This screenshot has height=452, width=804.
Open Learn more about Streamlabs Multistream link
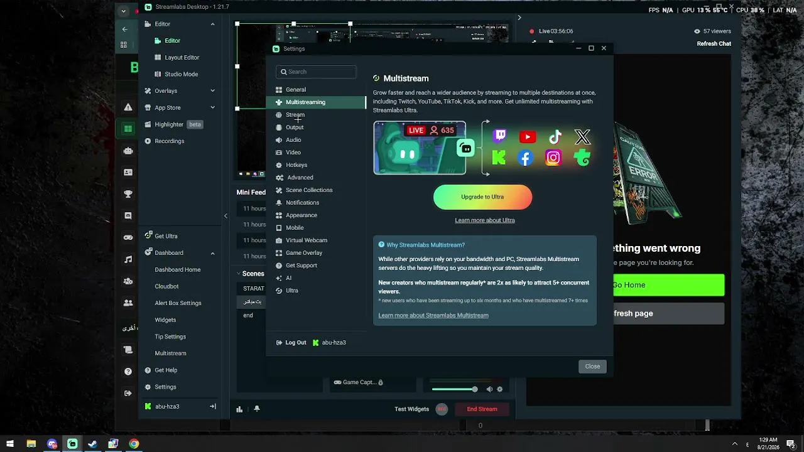(x=433, y=315)
